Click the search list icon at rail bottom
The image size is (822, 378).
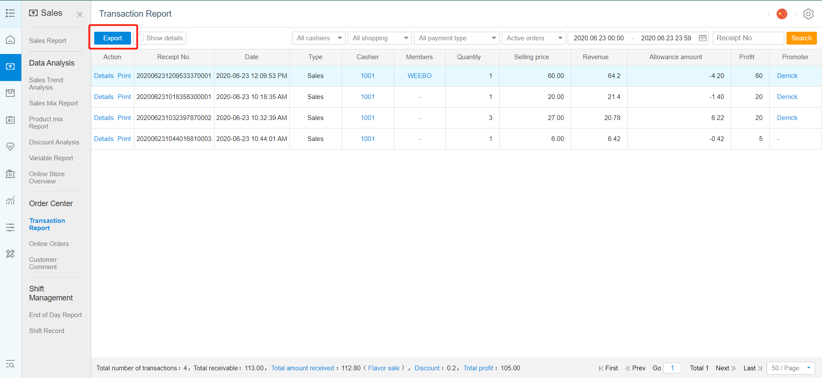[x=10, y=364]
